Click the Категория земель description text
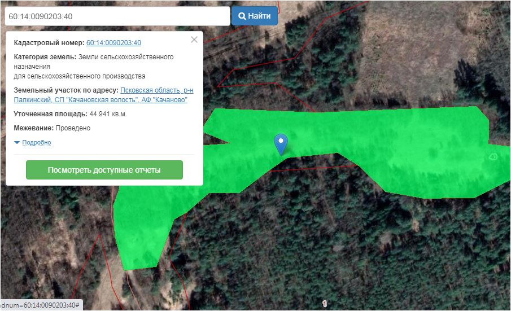 (94, 67)
